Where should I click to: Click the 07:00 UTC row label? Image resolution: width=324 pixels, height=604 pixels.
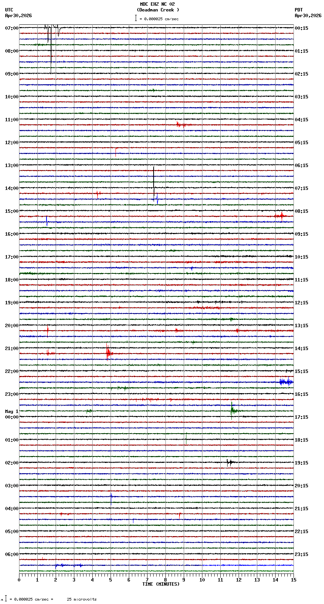click(x=11, y=28)
